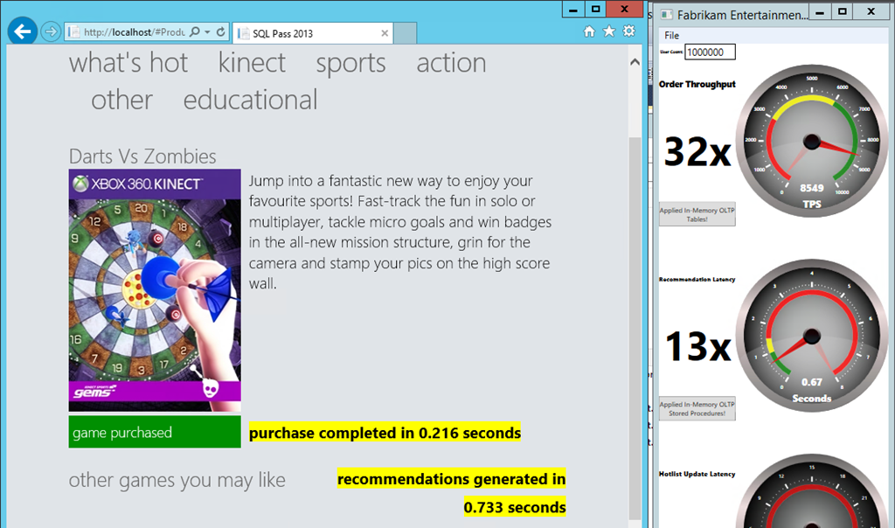The width and height of the screenshot is (895, 528).
Task: Close the Fabrikam Entertainment window
Action: pyautogui.click(x=871, y=11)
